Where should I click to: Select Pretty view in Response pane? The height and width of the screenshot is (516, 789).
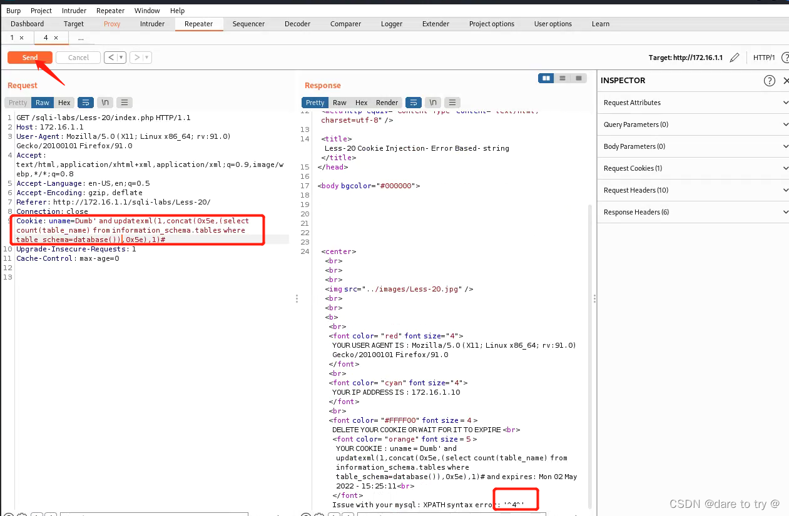click(x=315, y=103)
